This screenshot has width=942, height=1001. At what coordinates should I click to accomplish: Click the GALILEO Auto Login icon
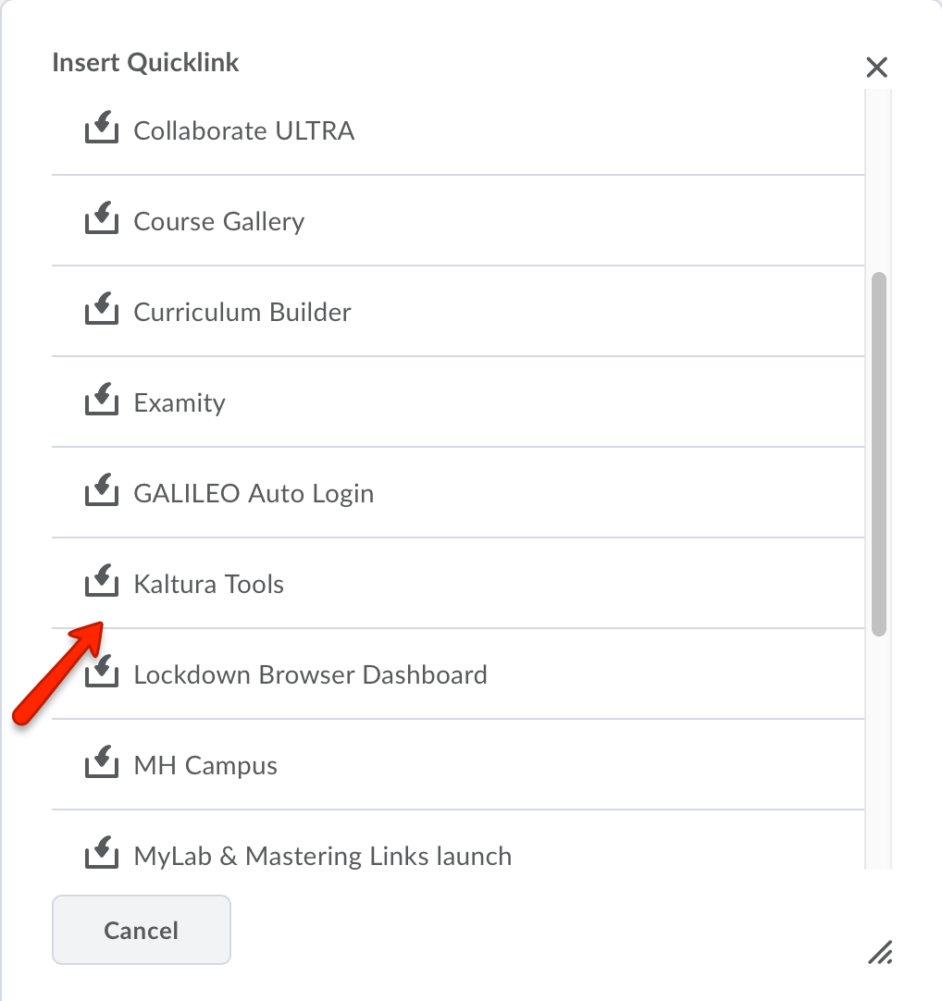[102, 492]
